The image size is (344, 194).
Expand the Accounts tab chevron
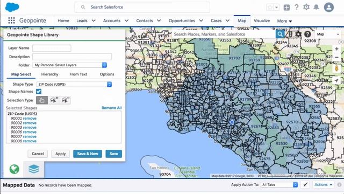tap(127, 20)
